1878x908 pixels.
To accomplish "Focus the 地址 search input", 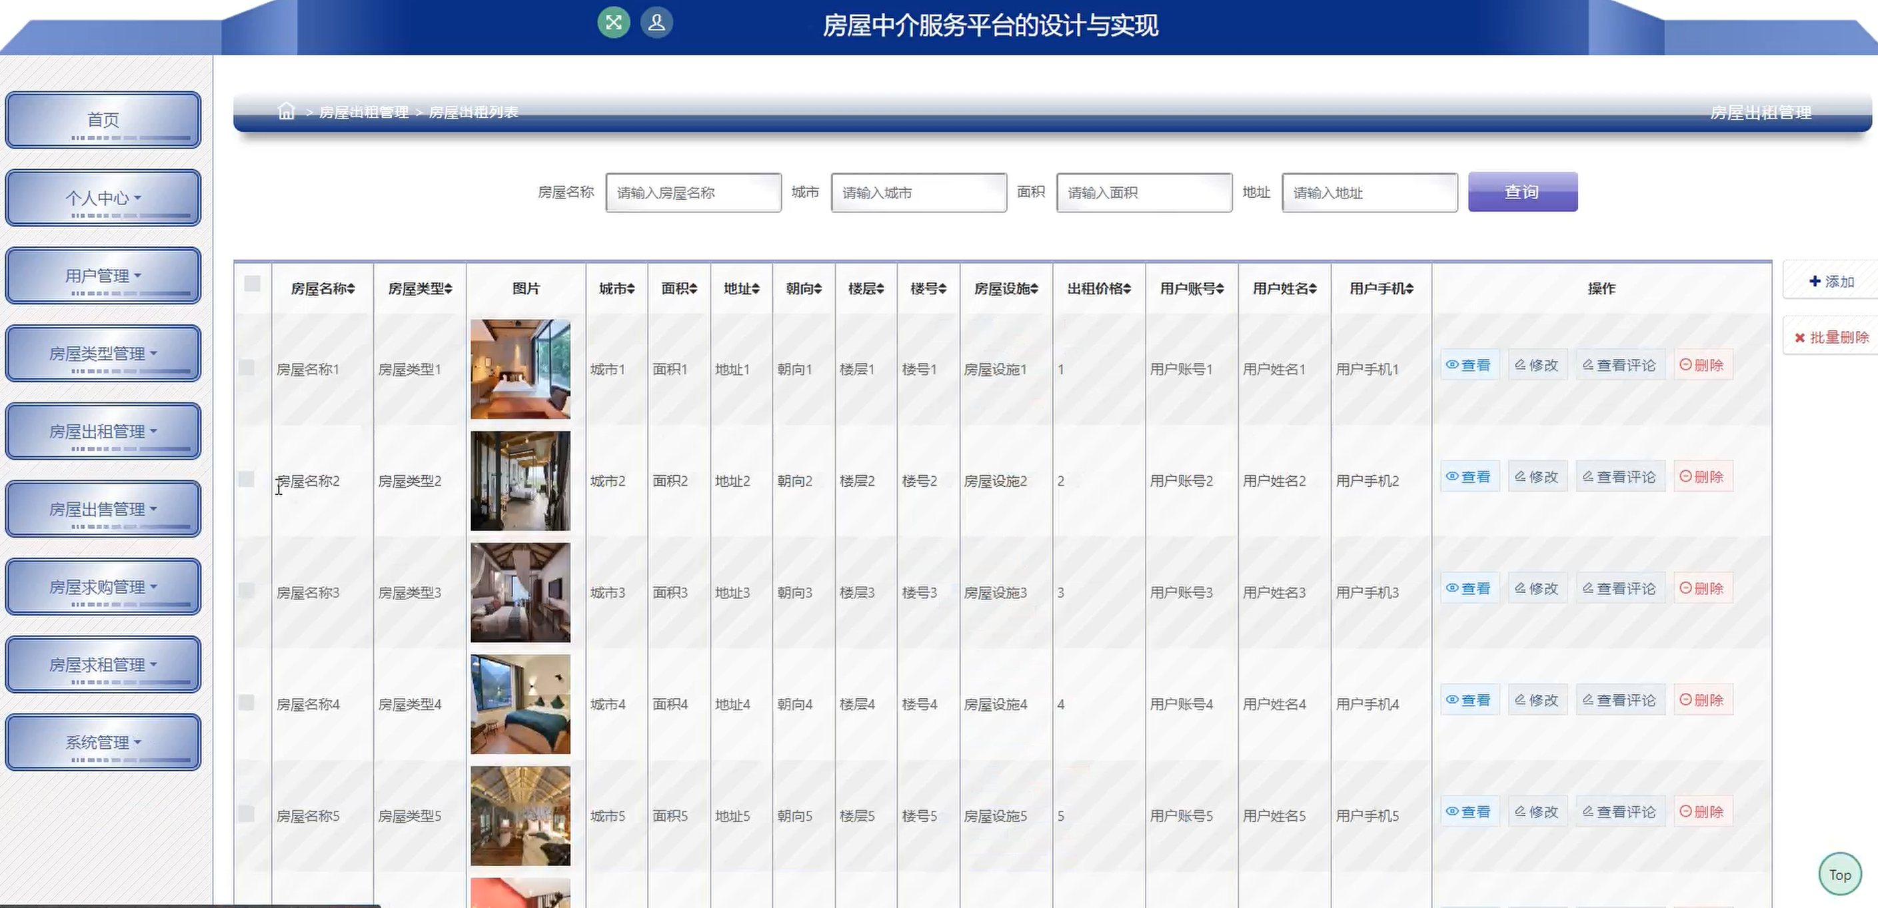I will pyautogui.click(x=1369, y=193).
